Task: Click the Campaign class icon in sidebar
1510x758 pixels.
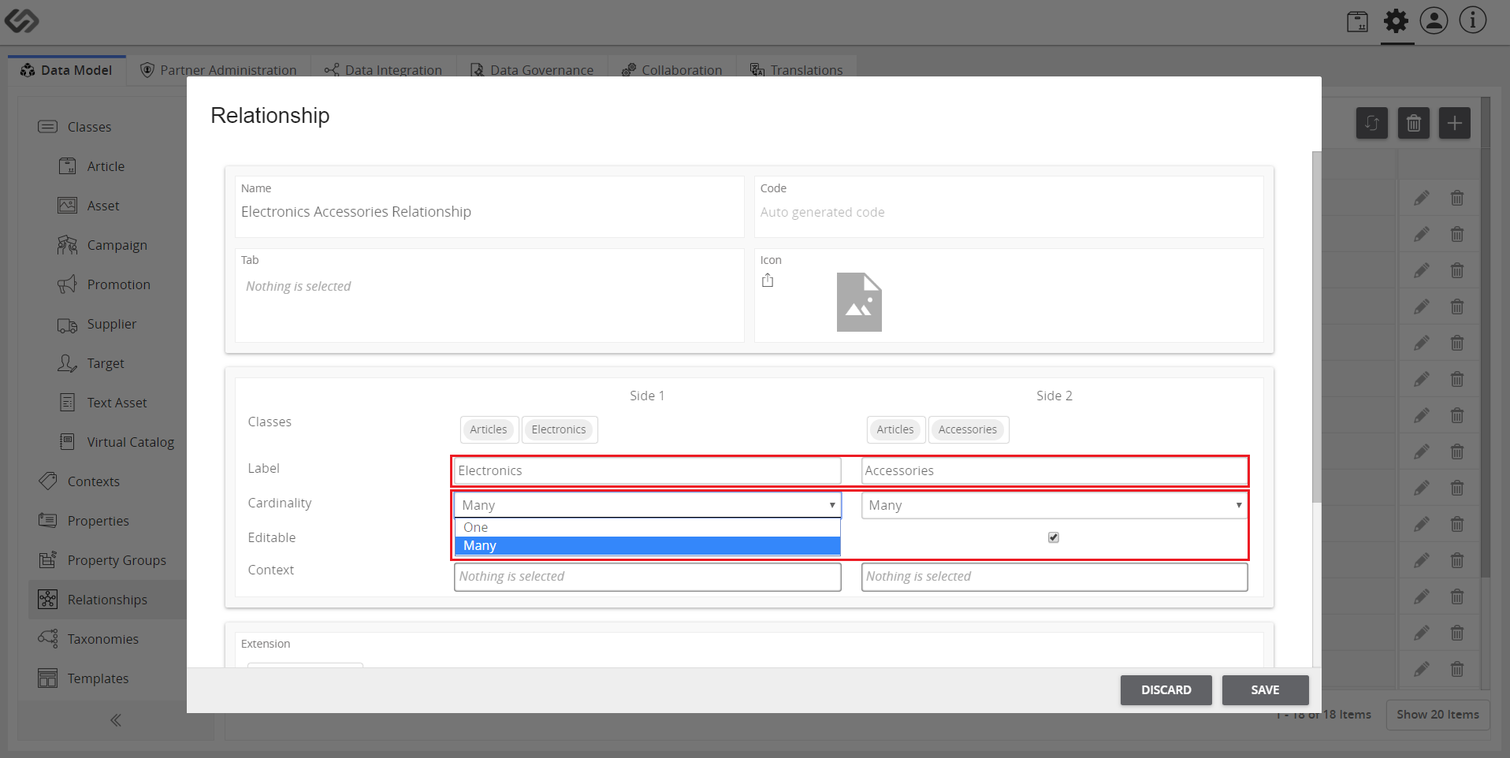Action: point(67,245)
